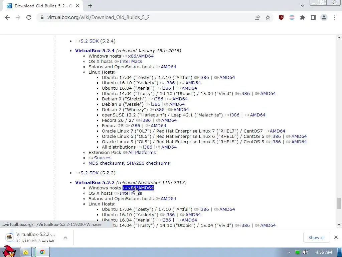Click scrollbar down arrow
Viewport: 342px width, 257px height.
[x=339, y=225]
